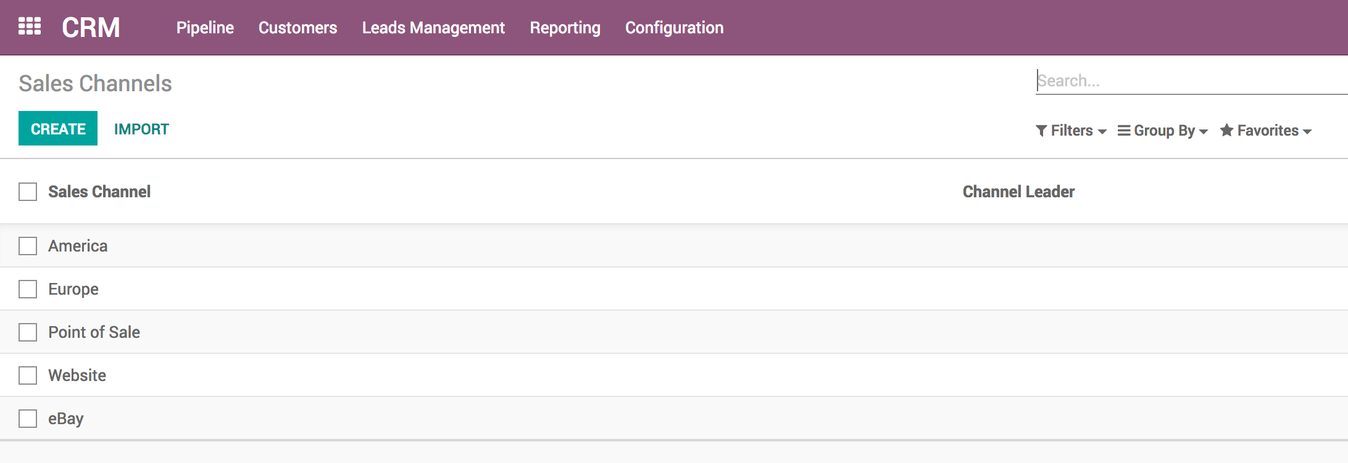Open the Configuration menu
This screenshot has width=1348, height=463.
tap(674, 28)
